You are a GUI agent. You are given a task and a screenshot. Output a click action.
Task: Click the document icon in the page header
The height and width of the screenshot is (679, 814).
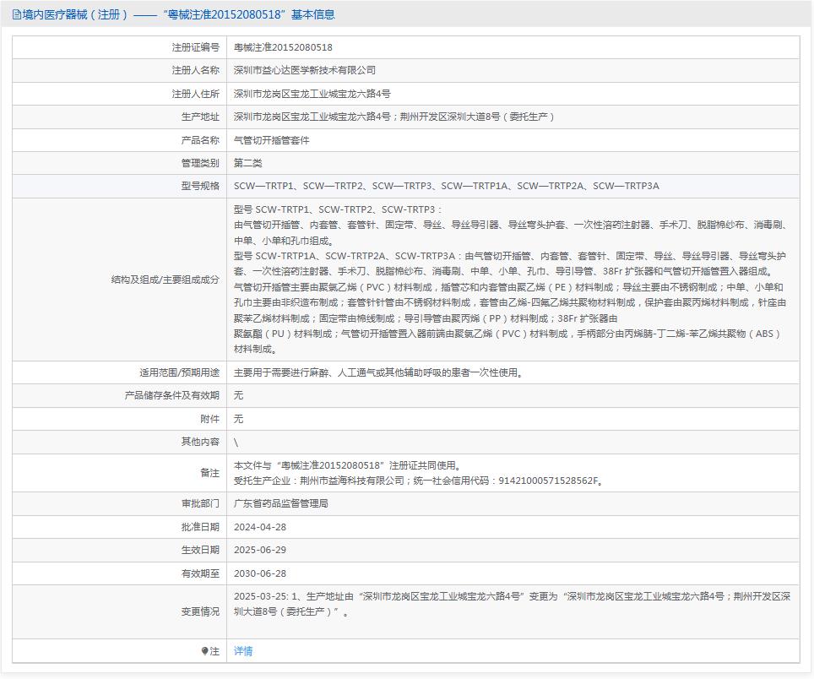click(17, 14)
